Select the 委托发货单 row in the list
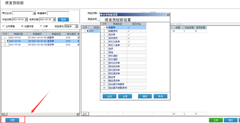This screenshot has width=240, height=123. pyautogui.click(x=117, y=63)
